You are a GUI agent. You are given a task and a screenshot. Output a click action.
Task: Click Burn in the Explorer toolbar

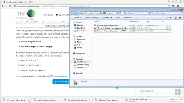tap(118, 17)
